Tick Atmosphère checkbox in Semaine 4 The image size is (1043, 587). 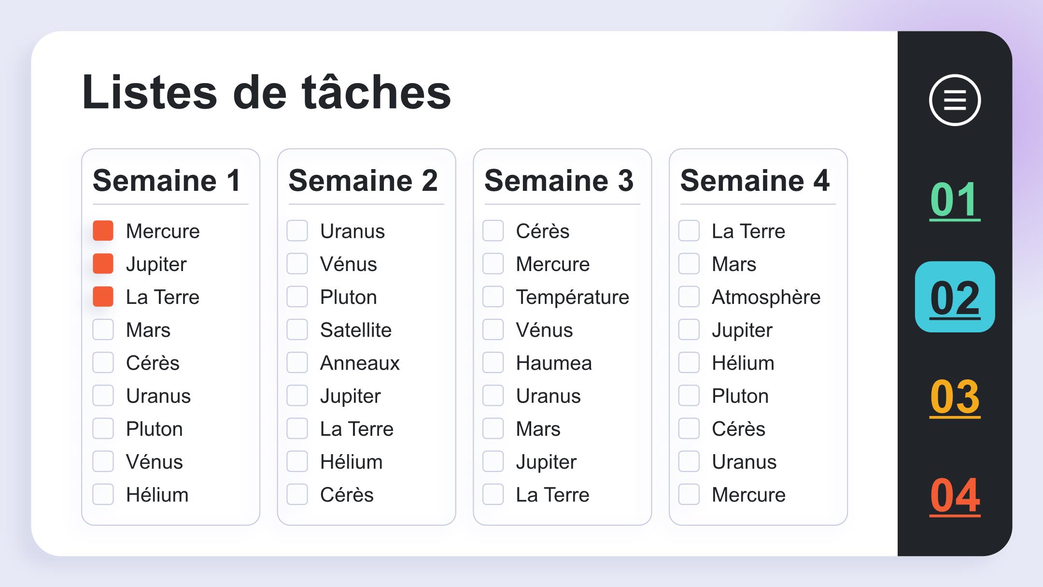[689, 297]
